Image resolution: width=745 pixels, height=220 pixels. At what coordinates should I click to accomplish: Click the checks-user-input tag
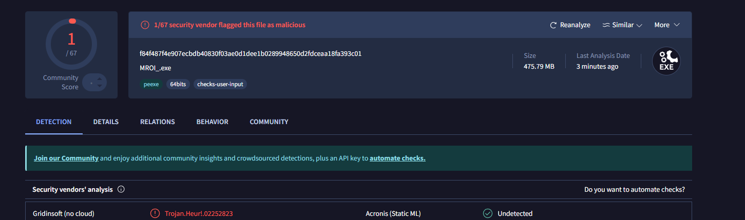(220, 84)
